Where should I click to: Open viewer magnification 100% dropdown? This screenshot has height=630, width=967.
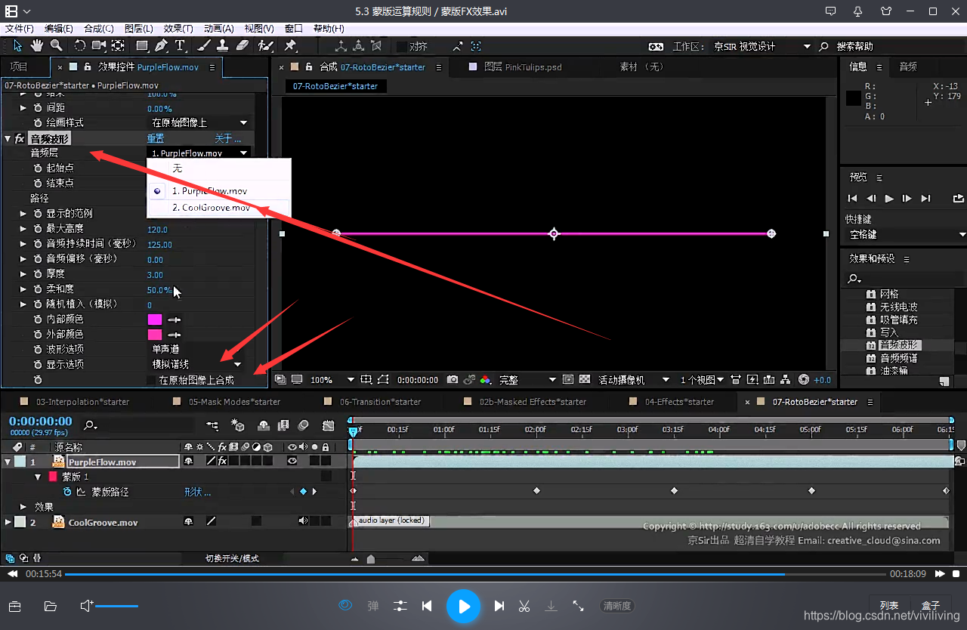click(332, 379)
